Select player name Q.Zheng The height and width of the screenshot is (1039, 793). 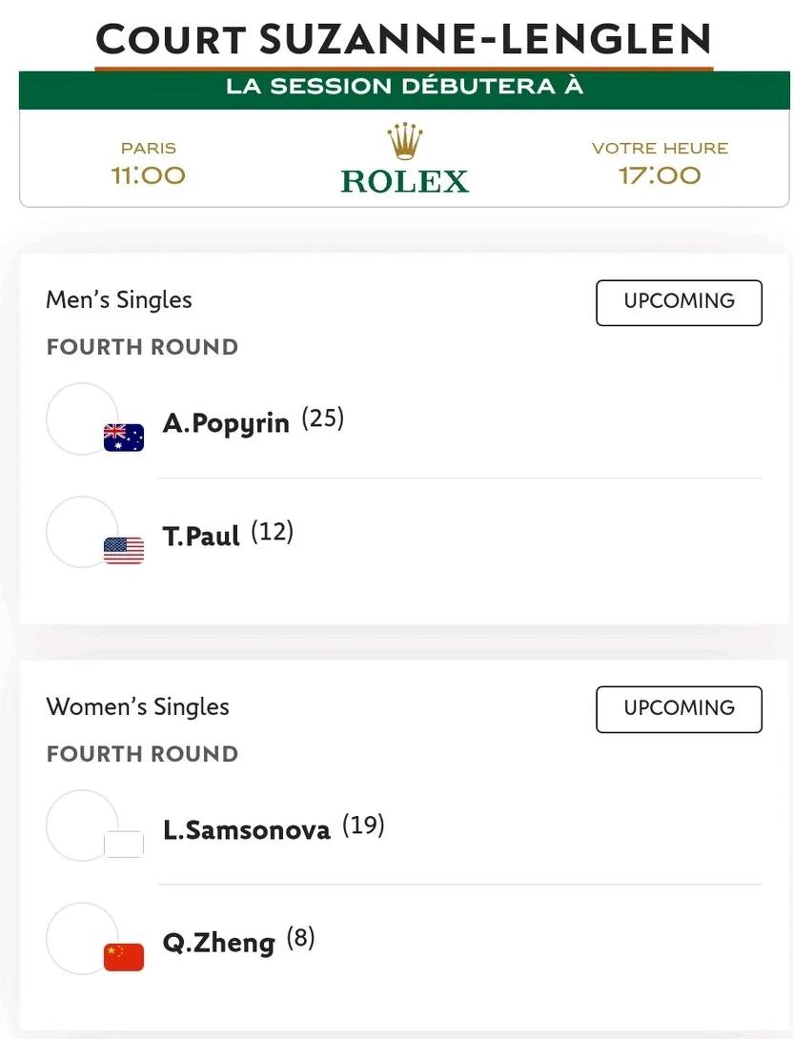pyautogui.click(x=218, y=944)
